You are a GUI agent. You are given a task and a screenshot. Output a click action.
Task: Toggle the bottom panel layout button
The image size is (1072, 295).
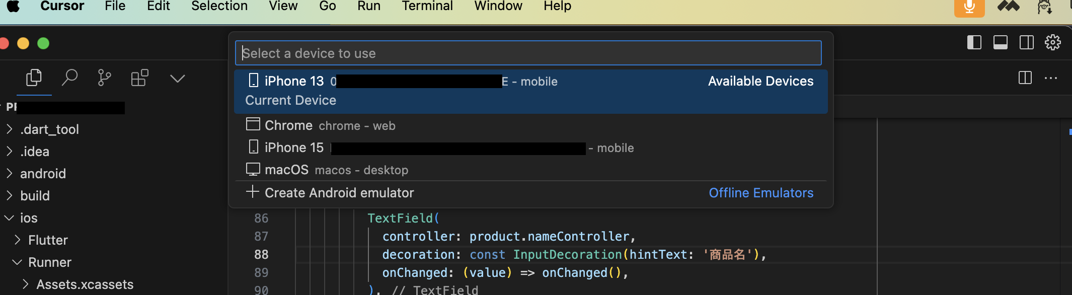tap(1001, 42)
